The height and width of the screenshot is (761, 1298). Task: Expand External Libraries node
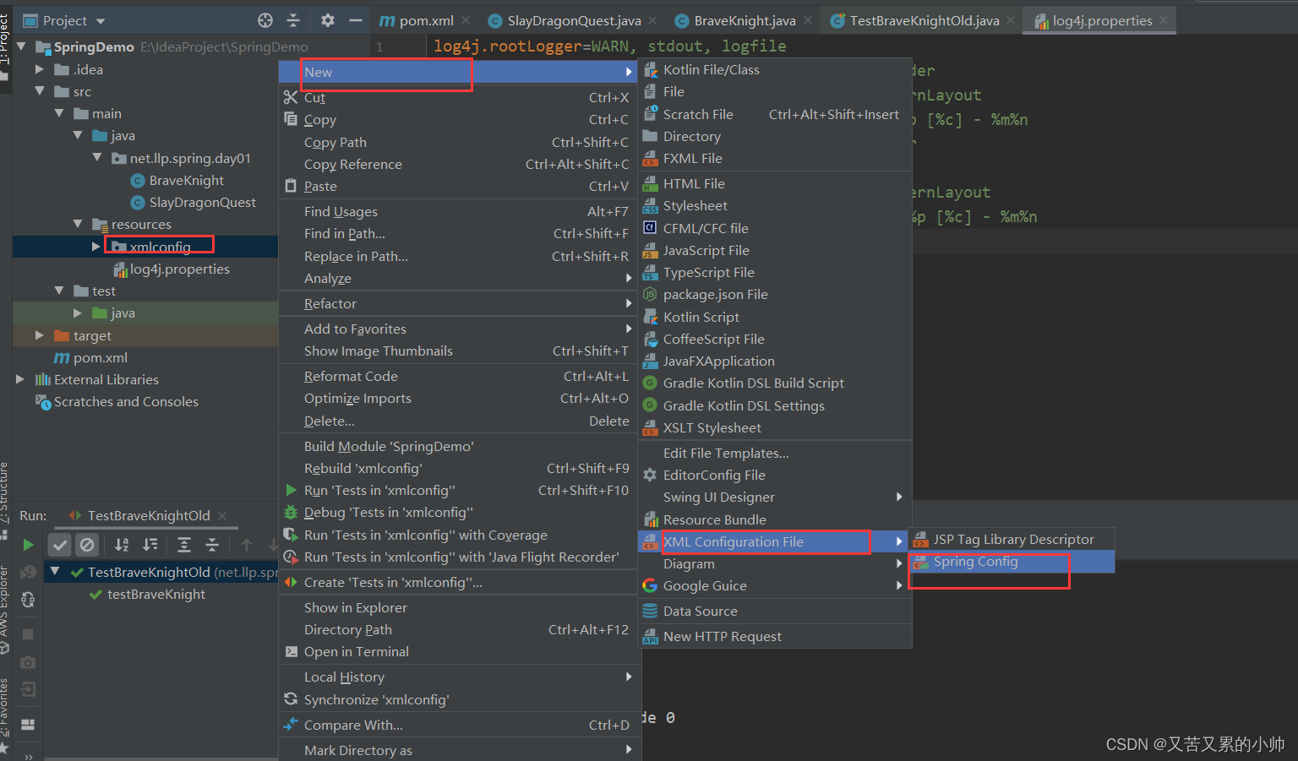pos(21,379)
